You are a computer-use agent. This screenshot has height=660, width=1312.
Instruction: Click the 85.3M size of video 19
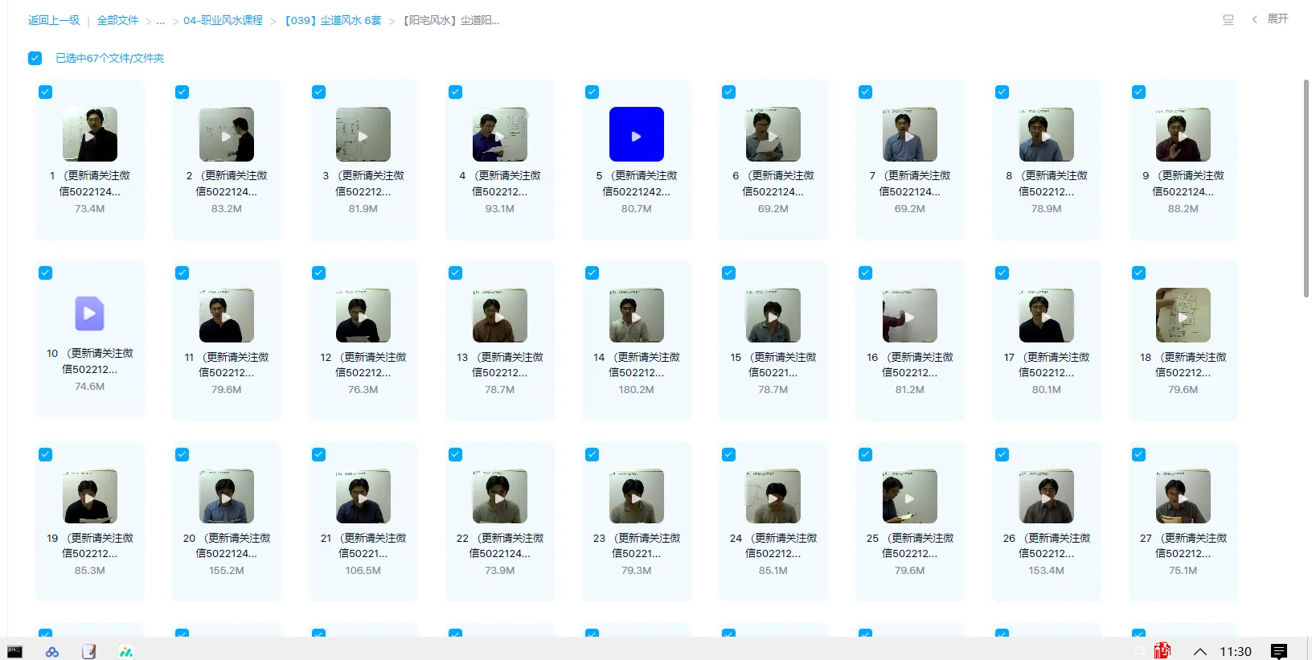pyautogui.click(x=90, y=571)
